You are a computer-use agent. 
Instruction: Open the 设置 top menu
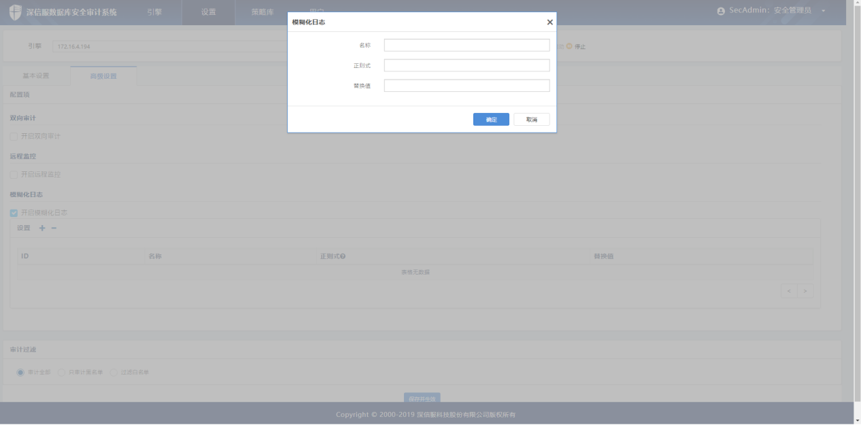208,12
